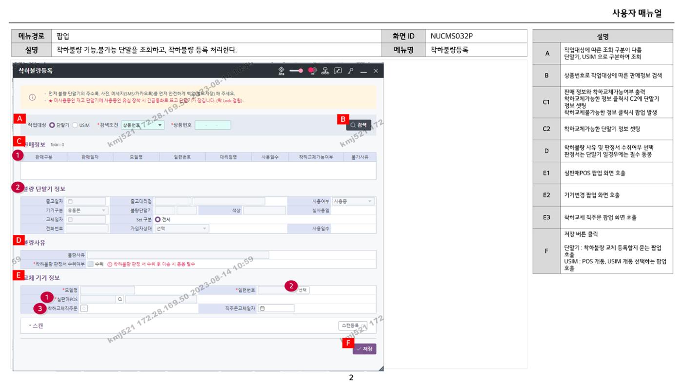Click the screen chart icon in title bar
683x384 pixels.
coord(339,71)
